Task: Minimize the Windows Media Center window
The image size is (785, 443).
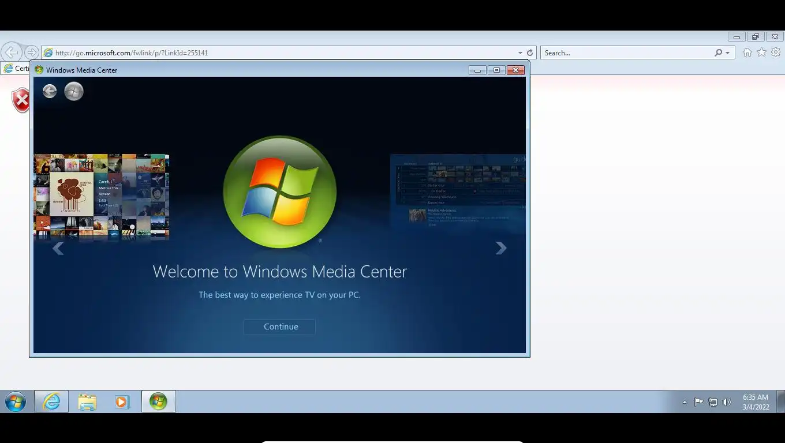Action: (x=477, y=70)
